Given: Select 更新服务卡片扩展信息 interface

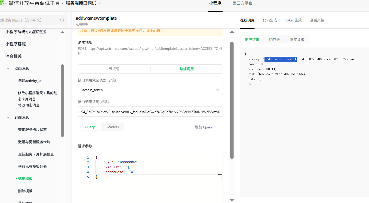Looking at the screenshot, I should [x=36, y=154].
